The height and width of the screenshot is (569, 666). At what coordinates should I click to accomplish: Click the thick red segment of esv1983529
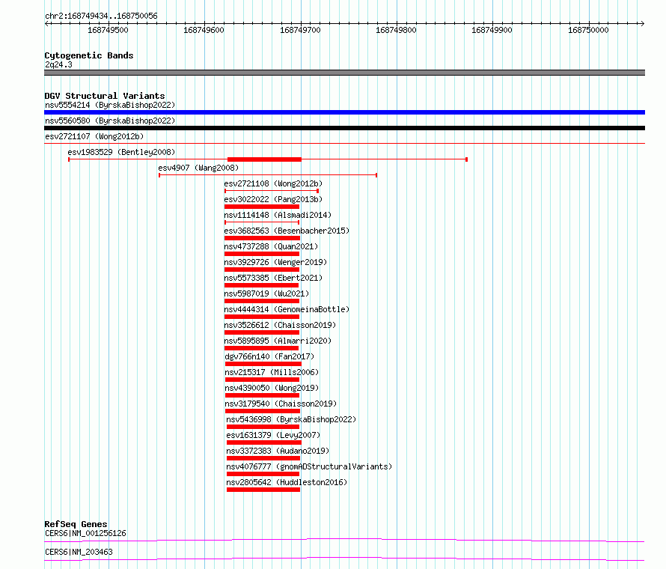(x=264, y=159)
